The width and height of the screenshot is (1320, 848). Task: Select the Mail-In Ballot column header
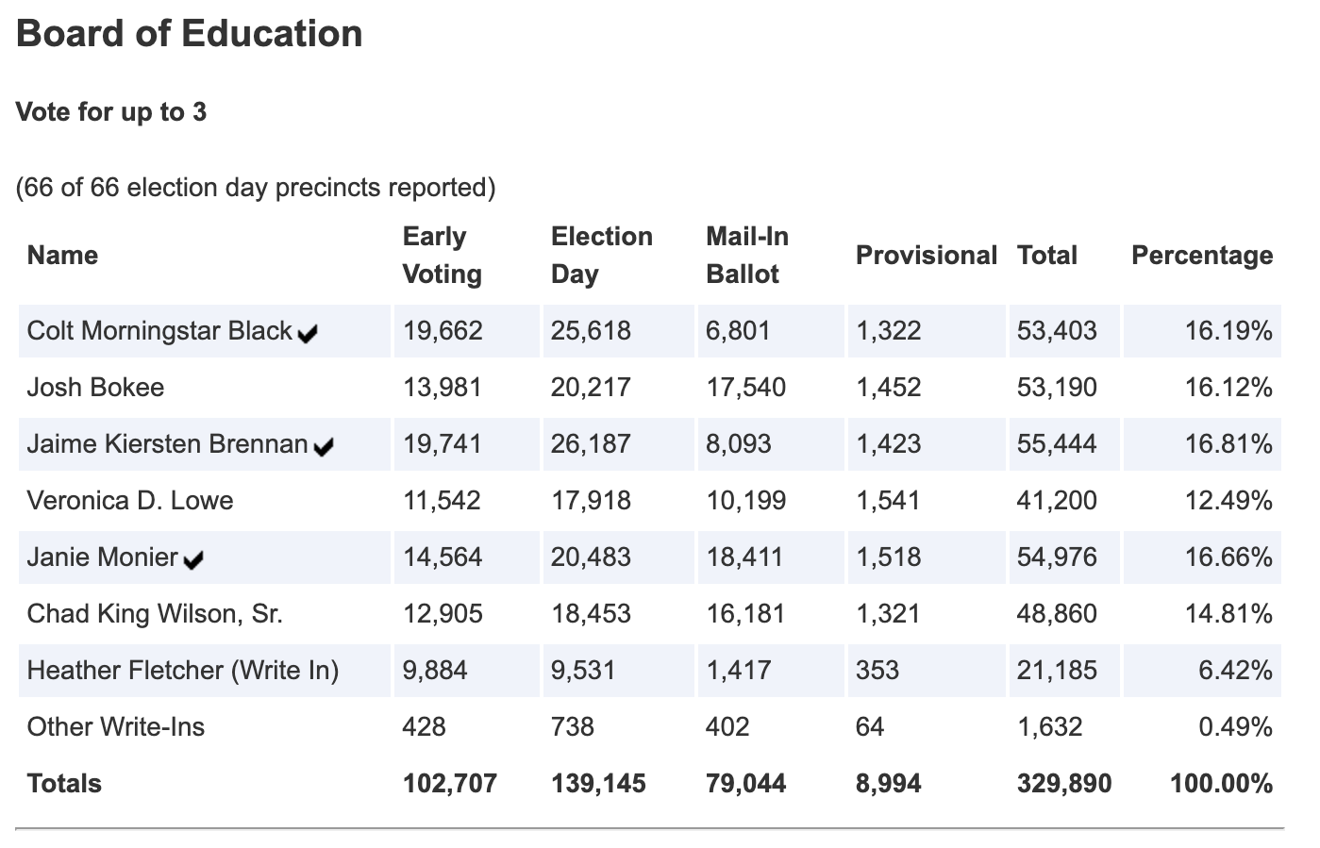(x=746, y=256)
